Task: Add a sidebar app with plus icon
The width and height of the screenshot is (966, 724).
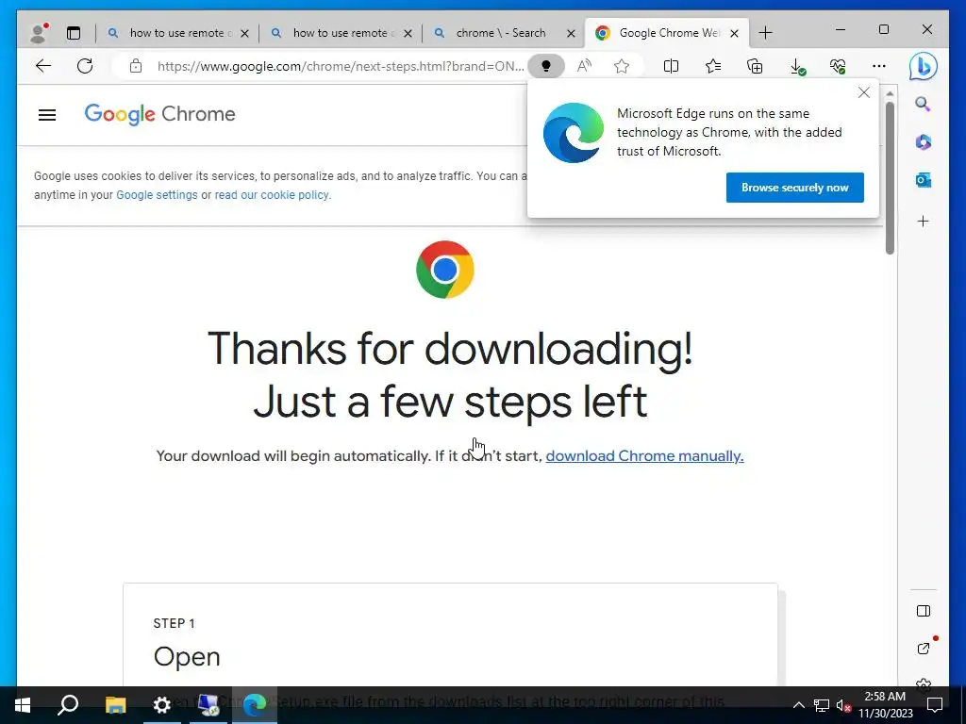Action: 923,221
